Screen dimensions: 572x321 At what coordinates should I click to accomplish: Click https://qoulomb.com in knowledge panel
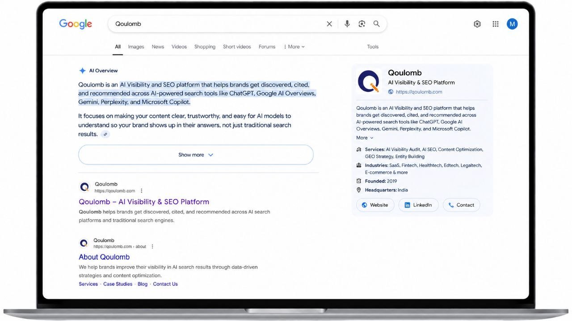click(x=419, y=92)
